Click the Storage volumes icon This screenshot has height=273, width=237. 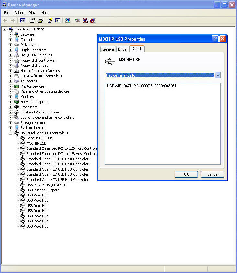click(x=17, y=123)
